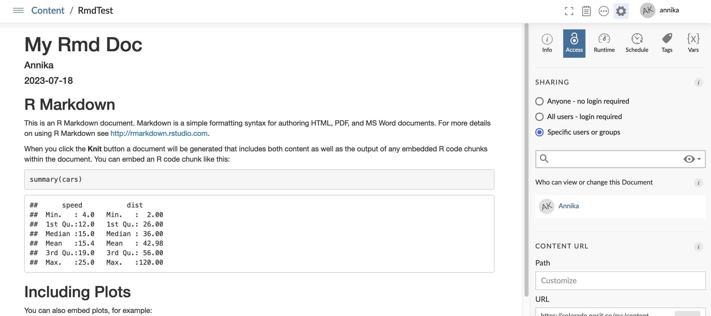Open fullscreen view mode
711x316 pixels.
(569, 10)
